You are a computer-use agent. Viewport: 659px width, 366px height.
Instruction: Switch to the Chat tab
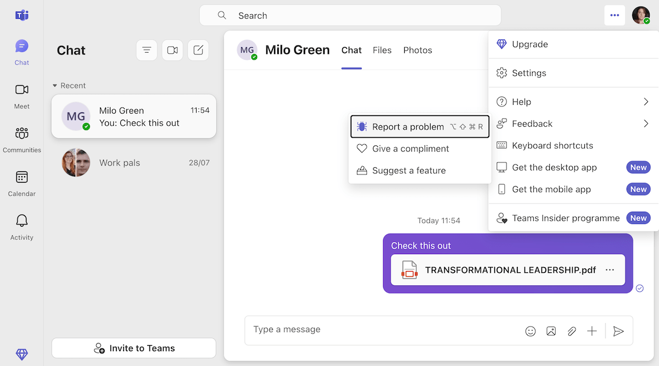click(351, 50)
